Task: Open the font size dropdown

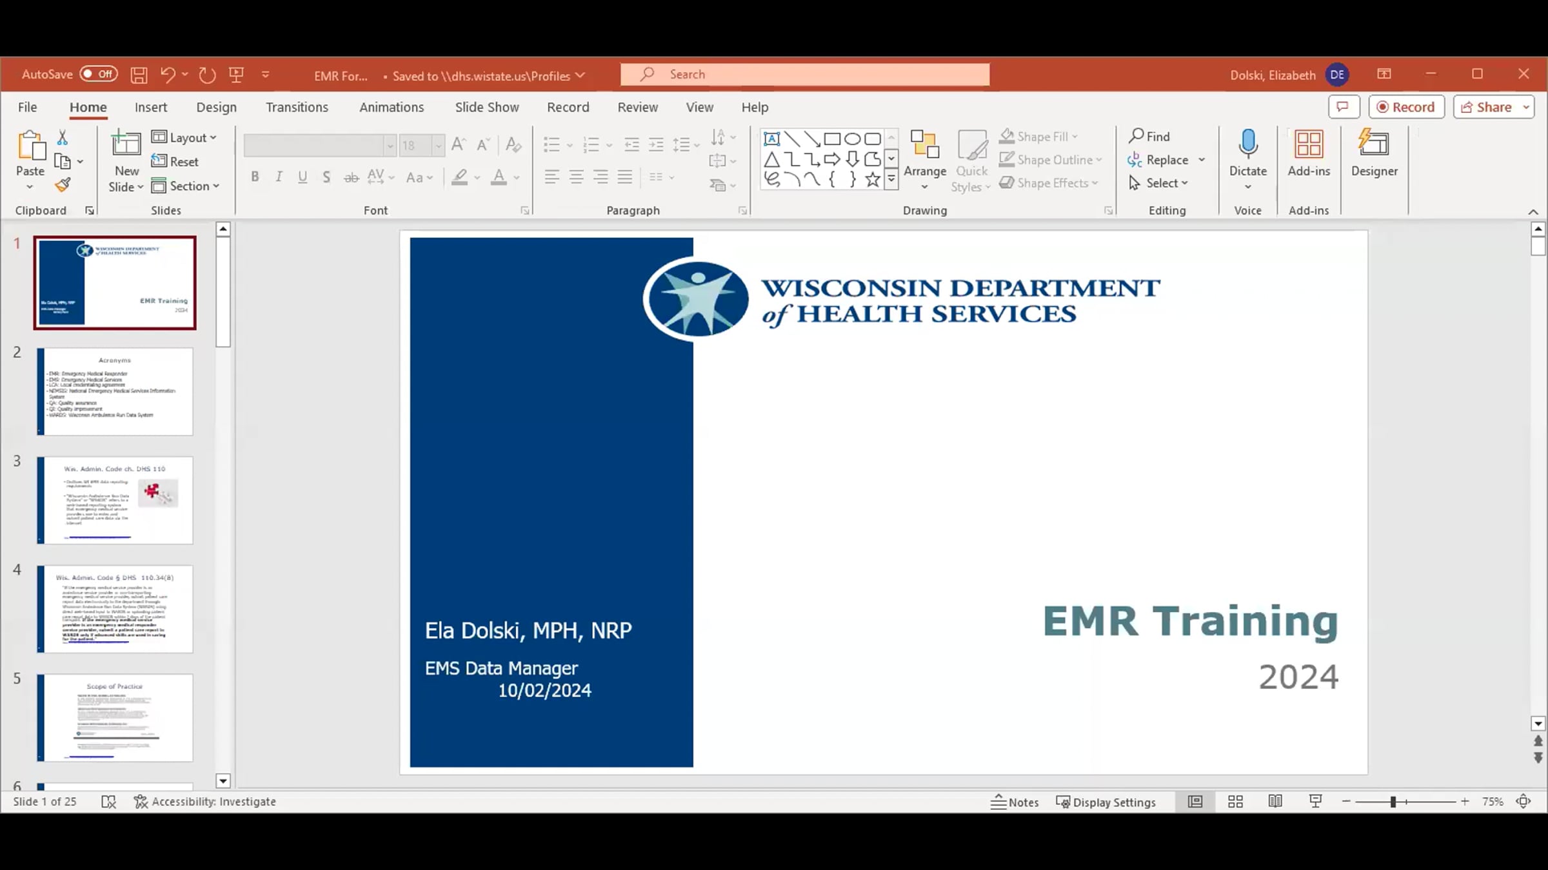Action: (438, 145)
